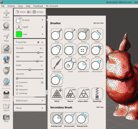Collapse the Properties panel arrow
The width and height of the screenshot is (138, 129).
coord(42,42)
